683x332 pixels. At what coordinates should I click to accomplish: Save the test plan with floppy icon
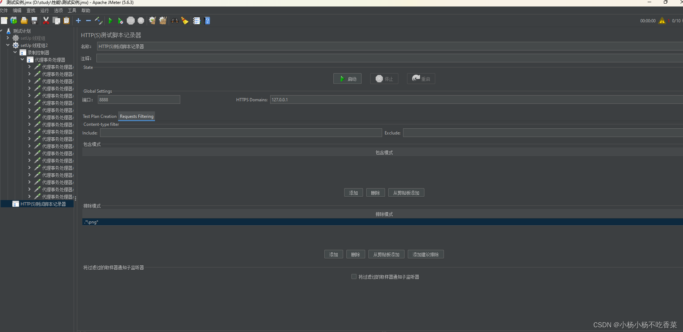pyautogui.click(x=34, y=21)
